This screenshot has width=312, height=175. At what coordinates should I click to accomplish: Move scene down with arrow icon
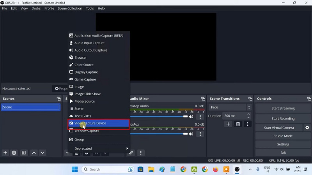tap(43, 153)
